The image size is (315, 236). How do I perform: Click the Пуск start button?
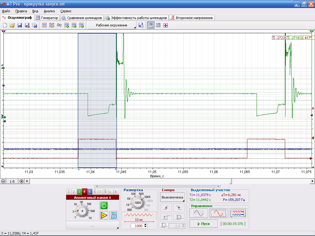tap(204, 224)
